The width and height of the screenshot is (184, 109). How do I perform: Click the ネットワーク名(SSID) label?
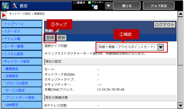[x=60, y=75]
